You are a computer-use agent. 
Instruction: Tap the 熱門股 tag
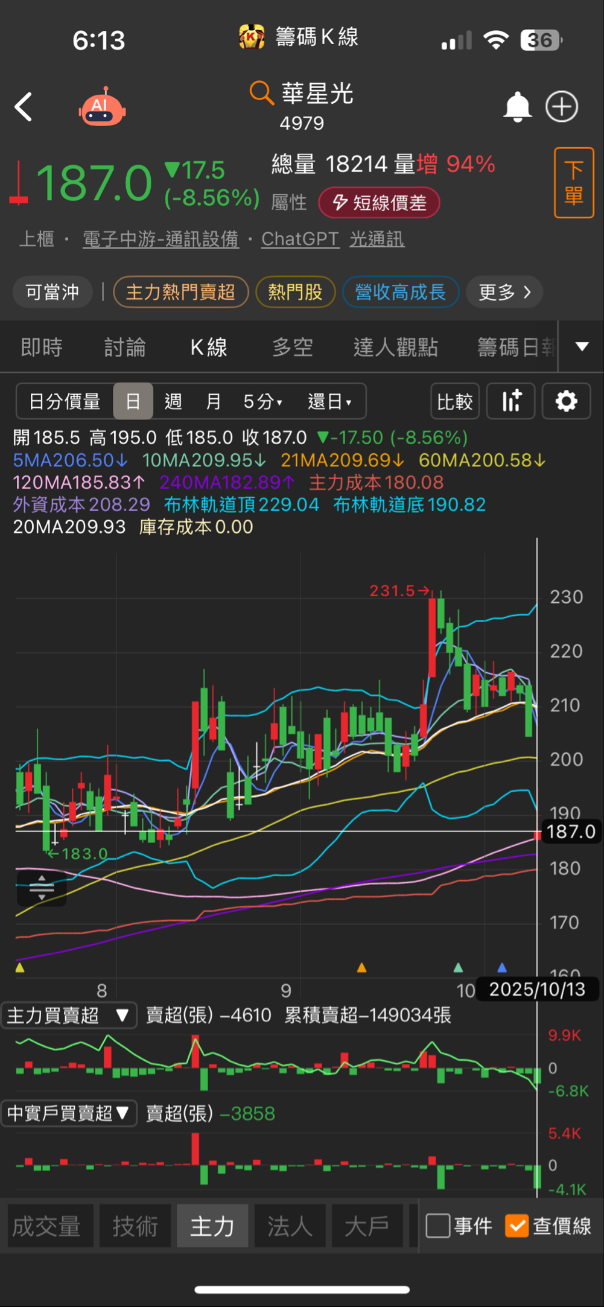coord(295,292)
